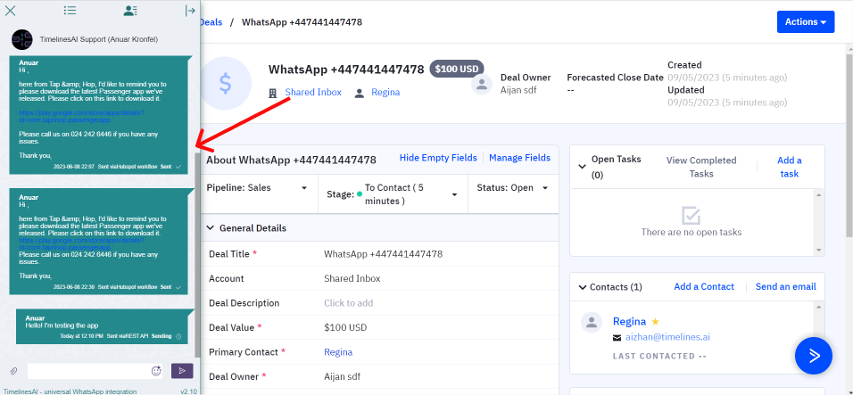Viewport: 853px width, 395px height.
Task: Click to add a Deal Description
Action: (349, 302)
